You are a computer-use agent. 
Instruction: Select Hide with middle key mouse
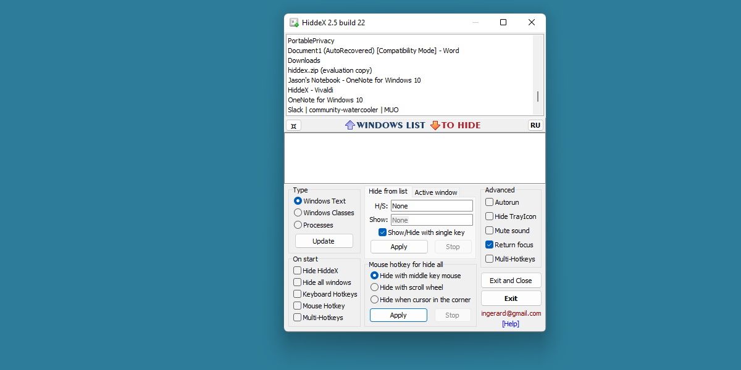click(374, 276)
